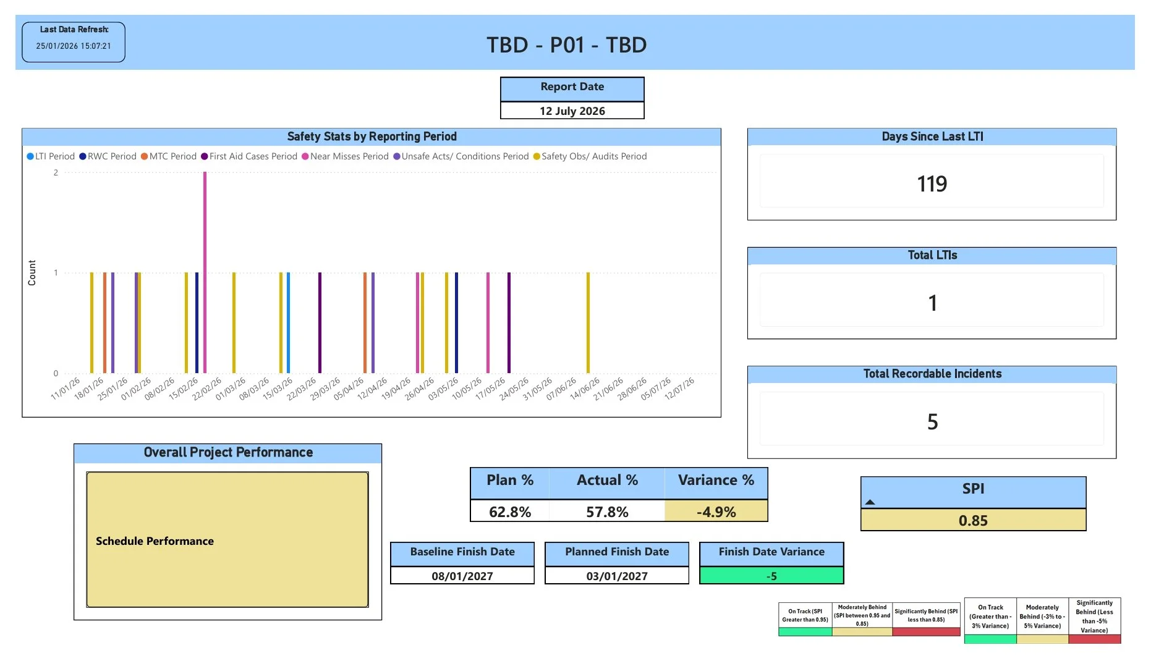The height and width of the screenshot is (661, 1151).
Task: Click the Report Date header cell
Action: pos(571,87)
